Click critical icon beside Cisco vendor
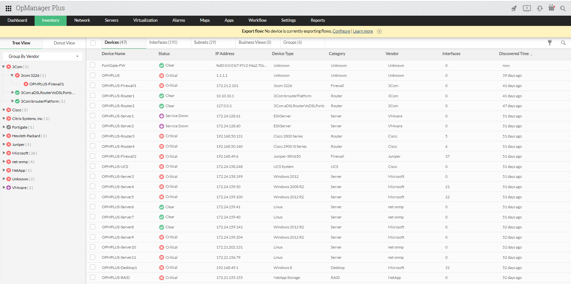 click(x=9, y=110)
